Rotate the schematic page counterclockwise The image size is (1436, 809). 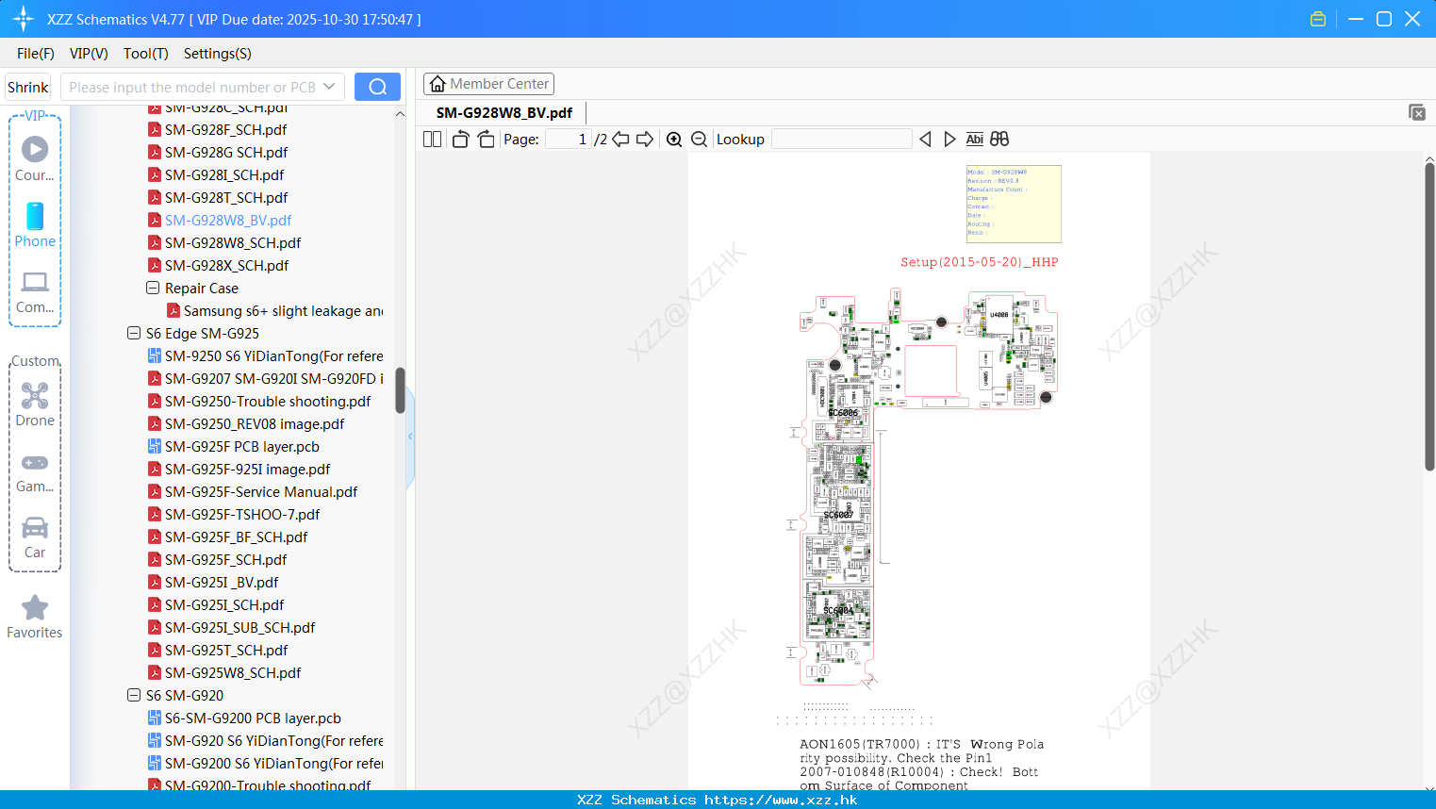(459, 139)
